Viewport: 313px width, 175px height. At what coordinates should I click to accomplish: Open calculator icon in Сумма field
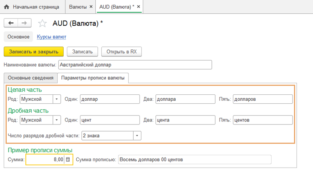(x=67, y=160)
